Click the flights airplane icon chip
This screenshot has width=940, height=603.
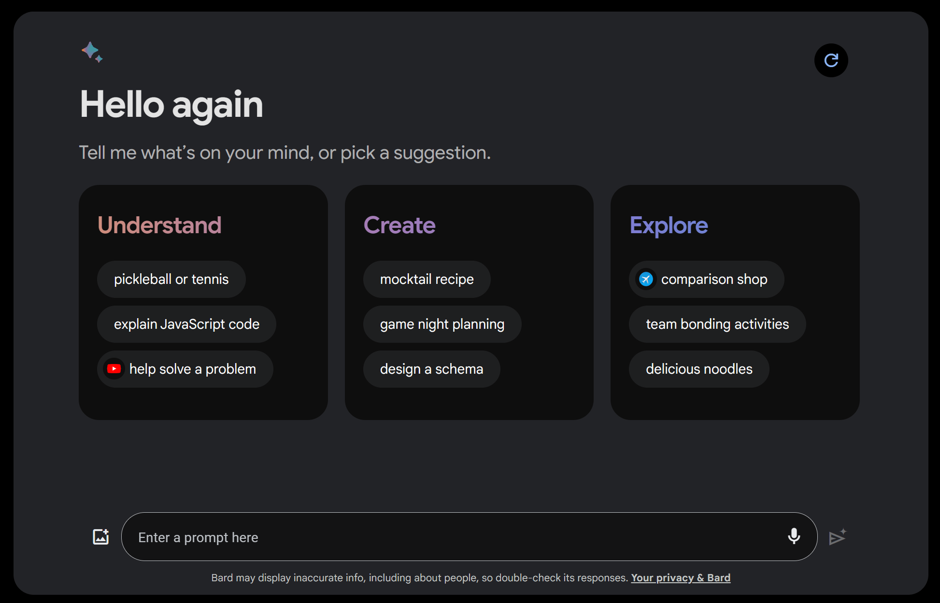pyautogui.click(x=646, y=279)
